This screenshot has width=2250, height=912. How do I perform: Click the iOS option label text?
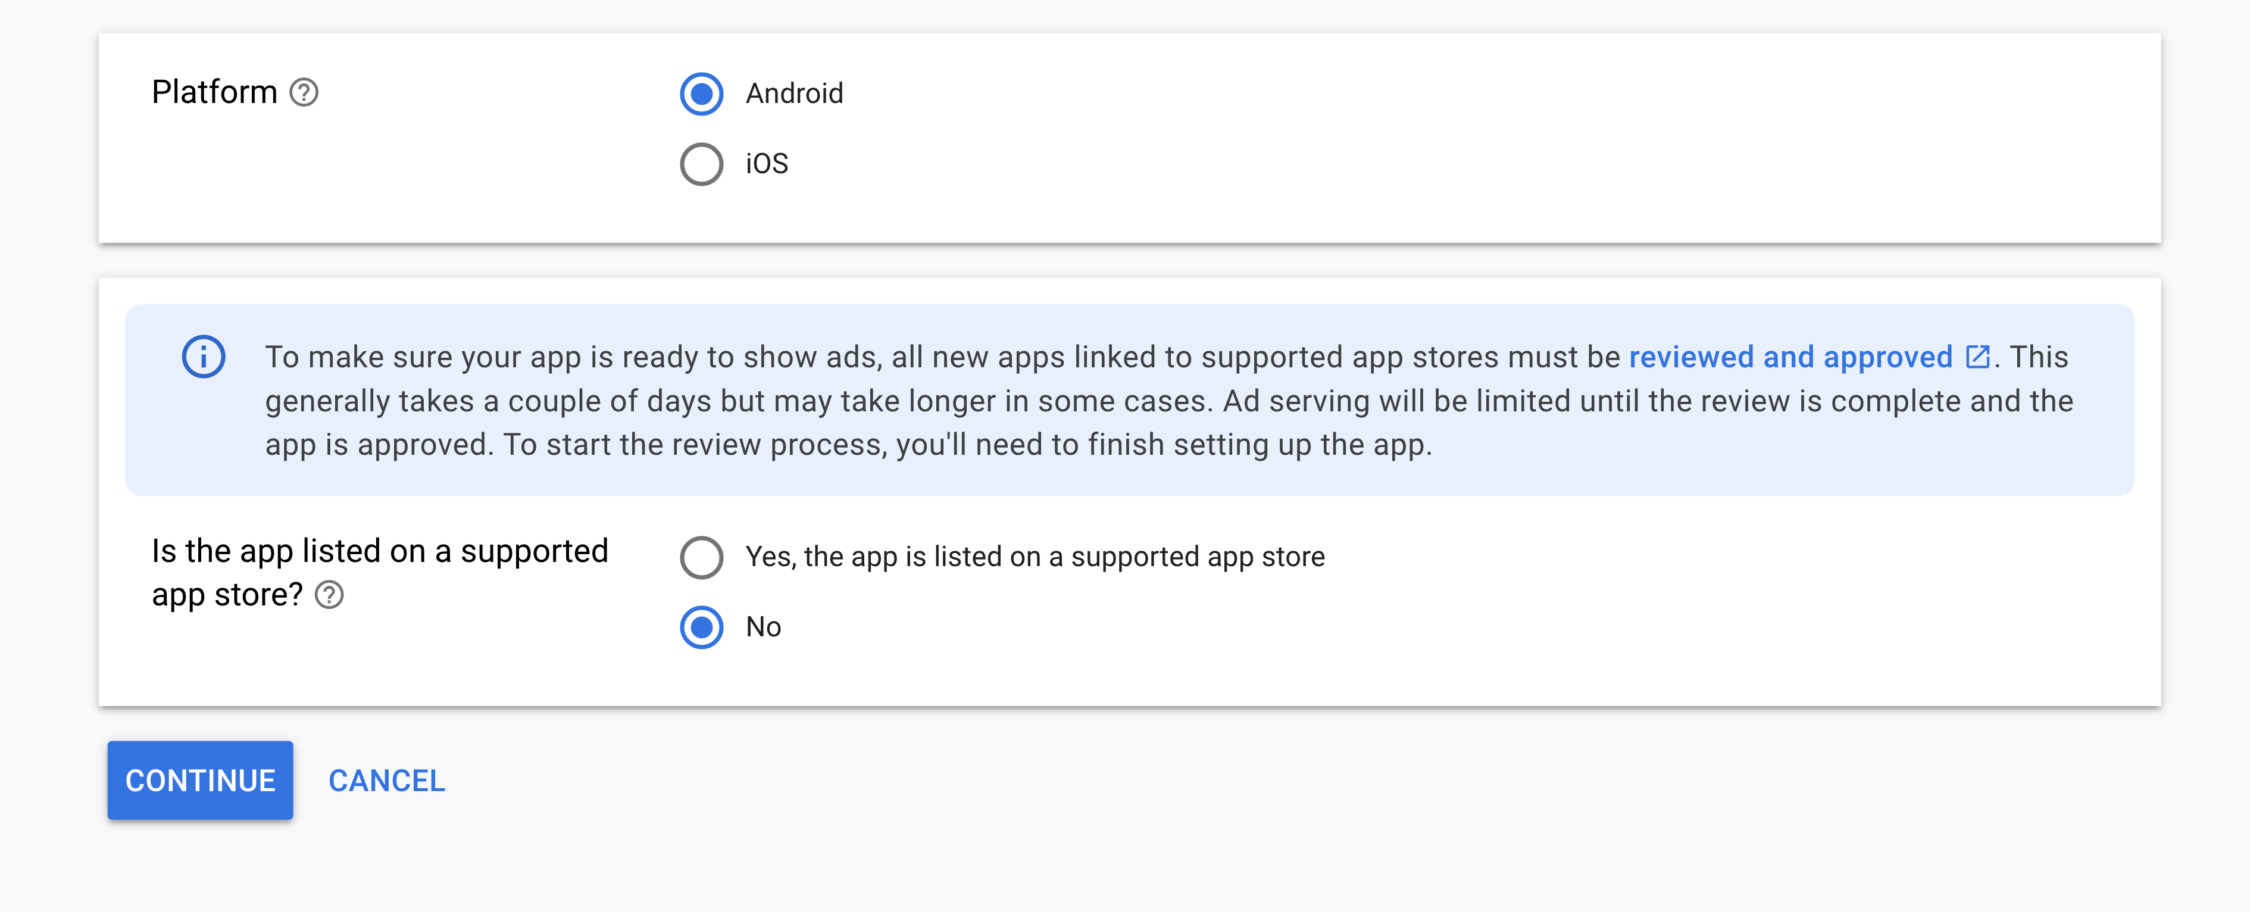(767, 163)
